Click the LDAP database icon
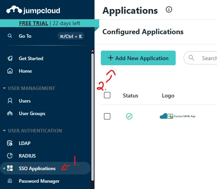The height and width of the screenshot is (189, 217). pyautogui.click(x=10, y=143)
